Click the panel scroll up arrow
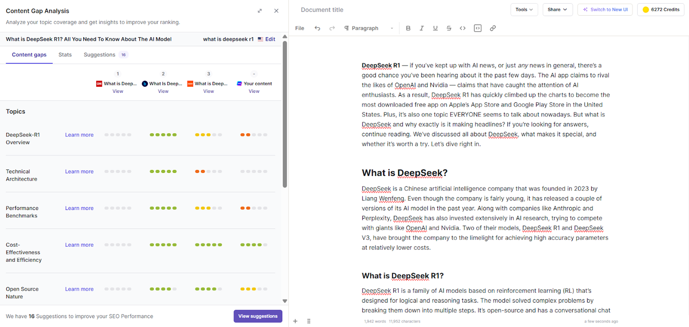The image size is (689, 327). pyautogui.click(x=285, y=37)
